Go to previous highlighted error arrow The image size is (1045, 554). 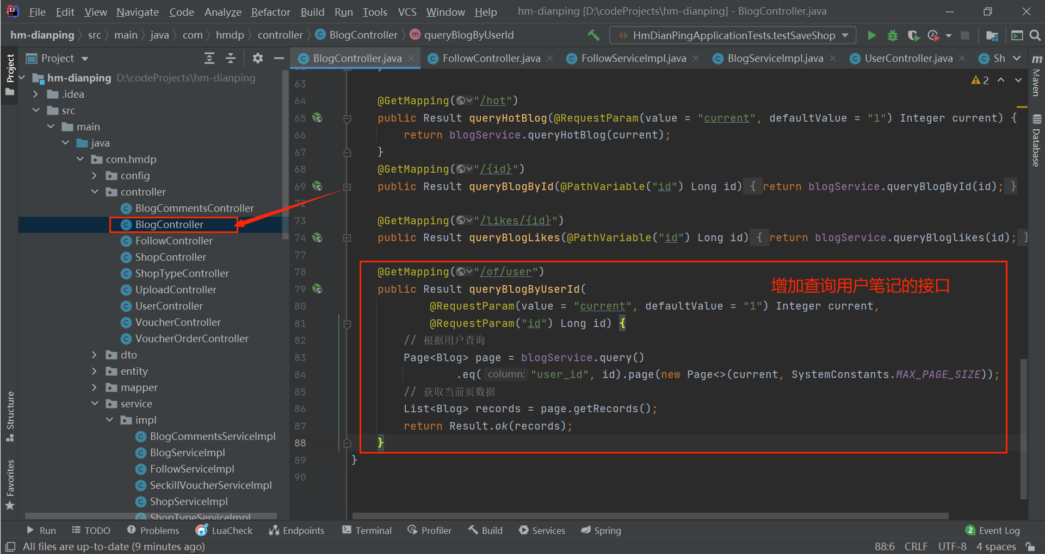tap(1001, 80)
